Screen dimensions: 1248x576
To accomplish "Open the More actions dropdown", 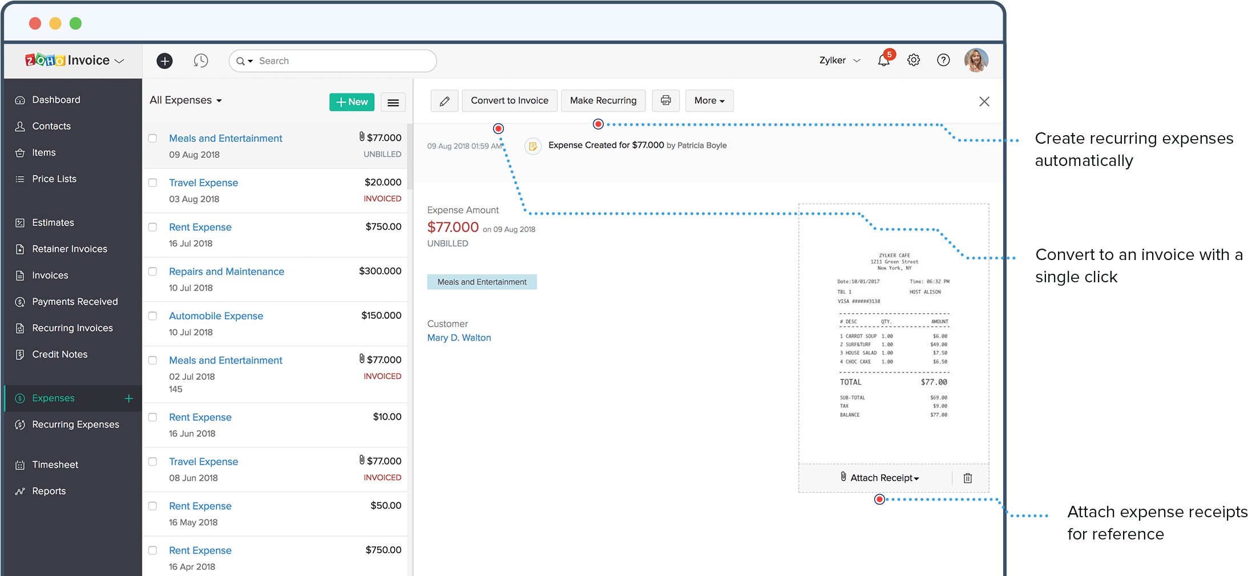I will pyautogui.click(x=709, y=100).
